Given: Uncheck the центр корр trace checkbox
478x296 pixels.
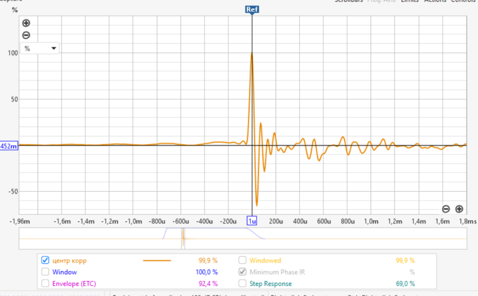Looking at the screenshot, I should pos(45,260).
